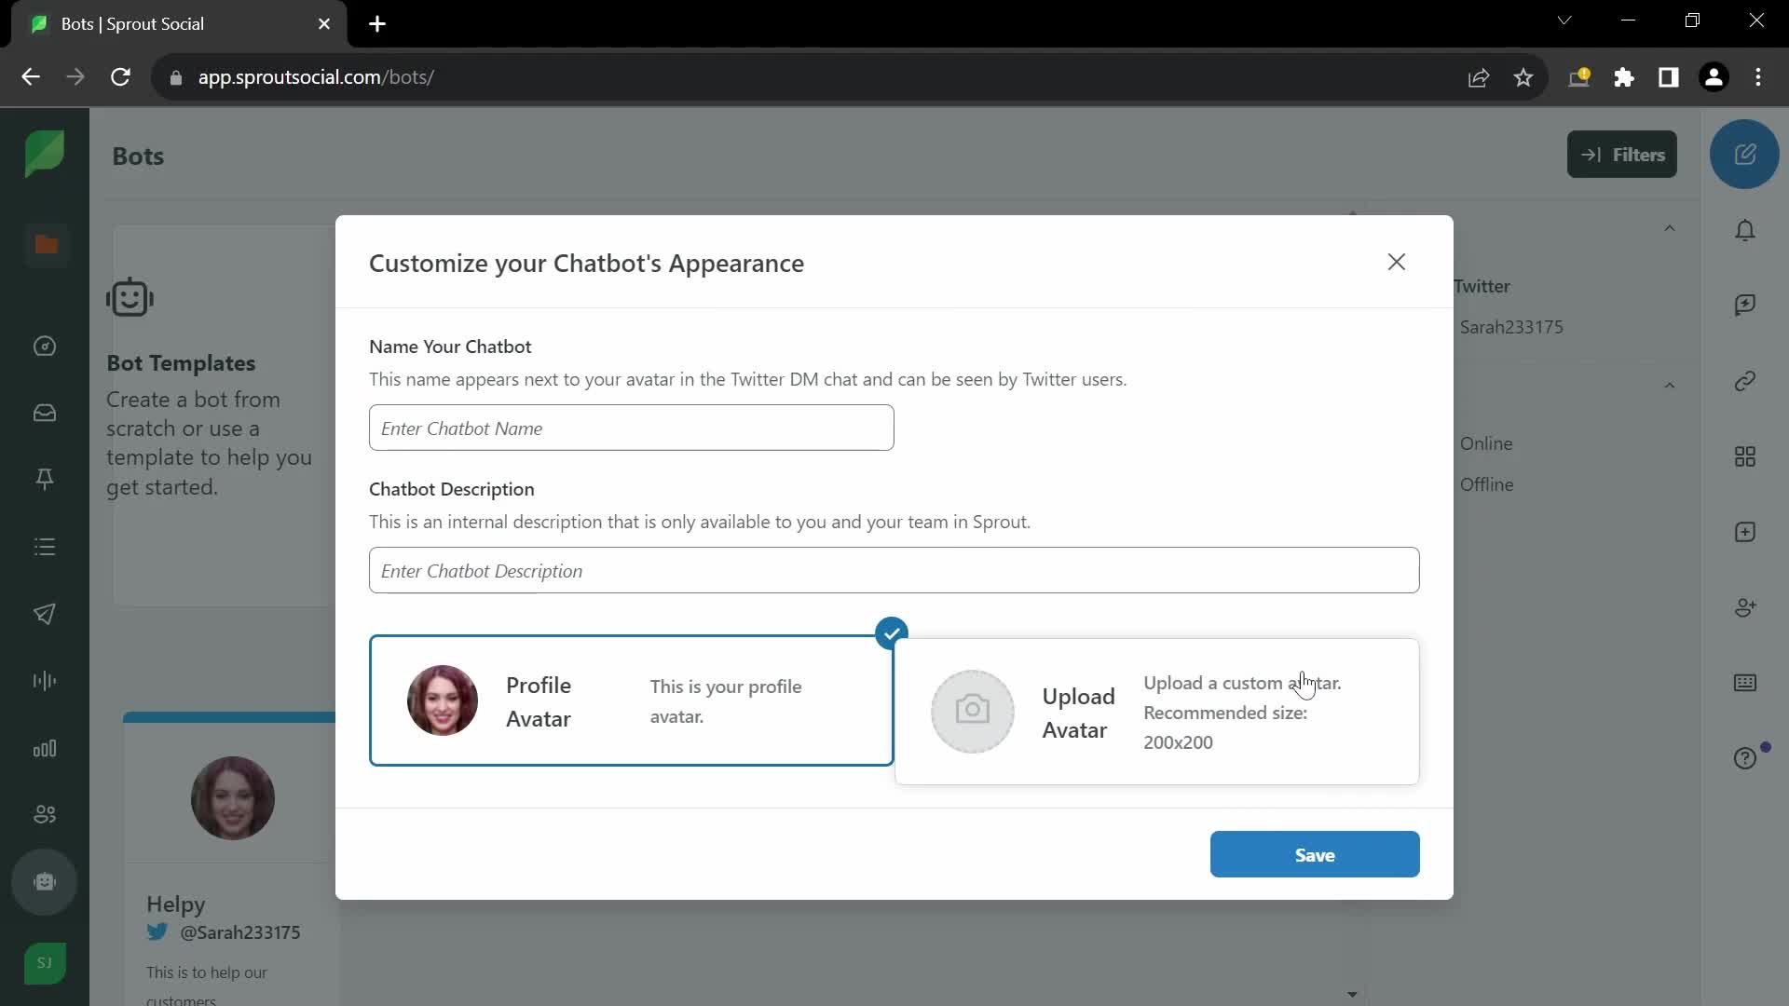Save the chatbot appearance settings
Viewport: 1789px width, 1006px height.
(x=1315, y=855)
